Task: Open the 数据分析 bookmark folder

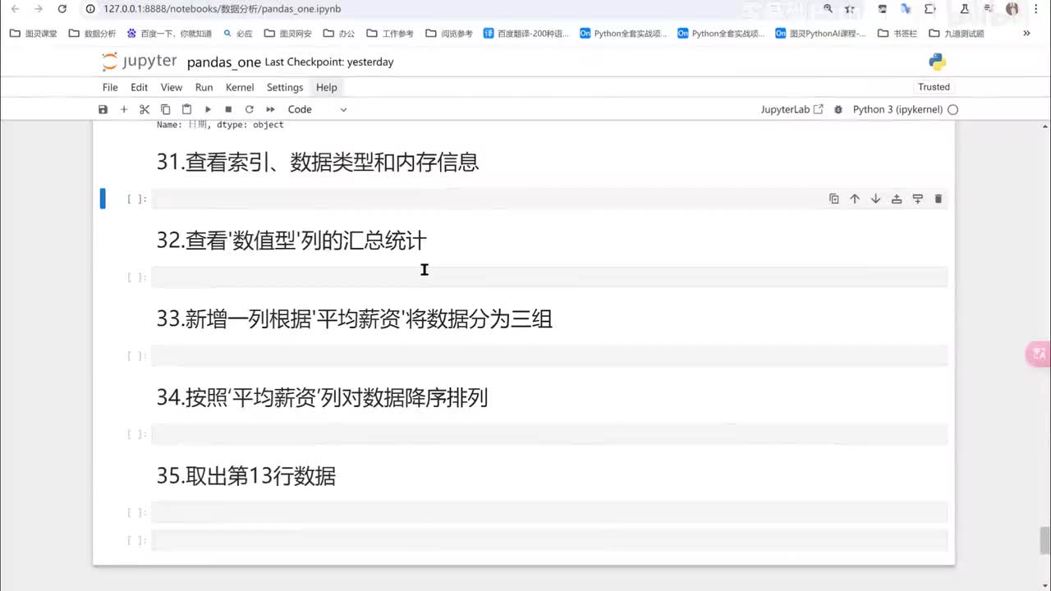Action: pos(92,34)
